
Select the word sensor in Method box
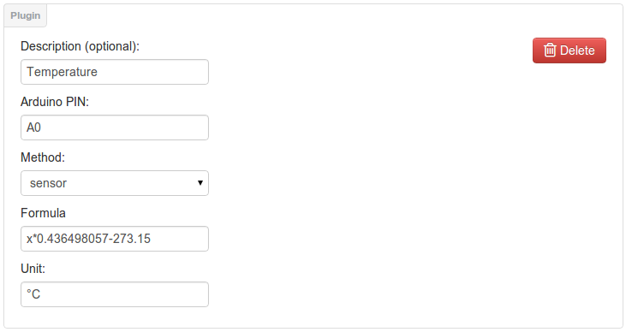(48, 183)
